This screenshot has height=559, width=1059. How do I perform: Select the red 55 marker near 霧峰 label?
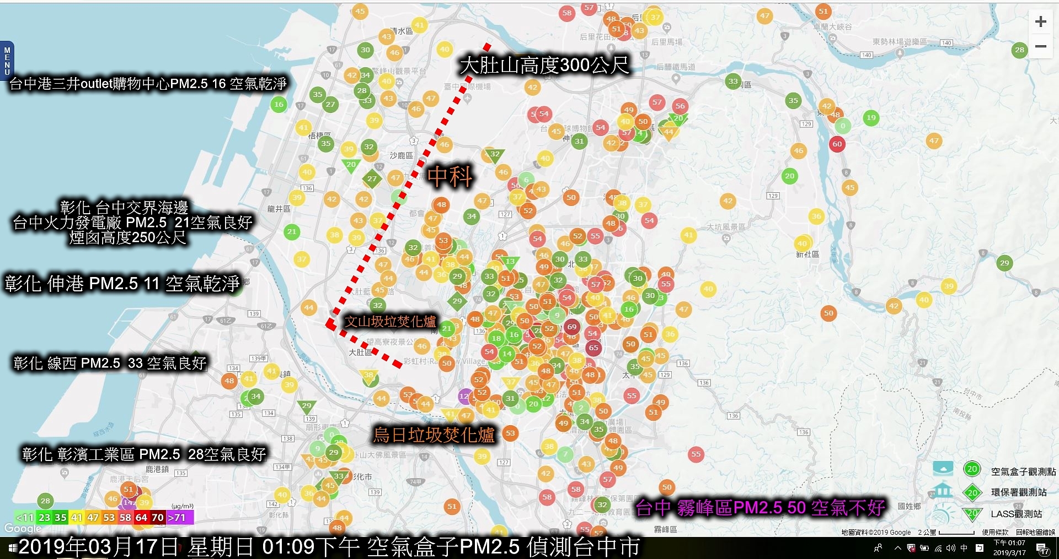(x=696, y=454)
